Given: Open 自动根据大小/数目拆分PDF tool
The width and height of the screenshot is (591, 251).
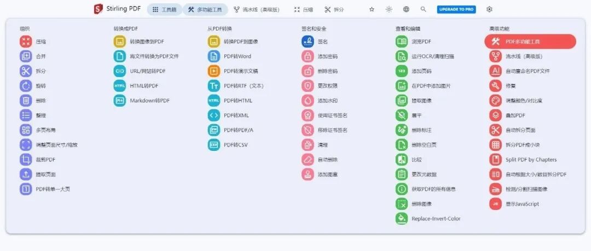Looking at the screenshot, I should [x=528, y=174].
